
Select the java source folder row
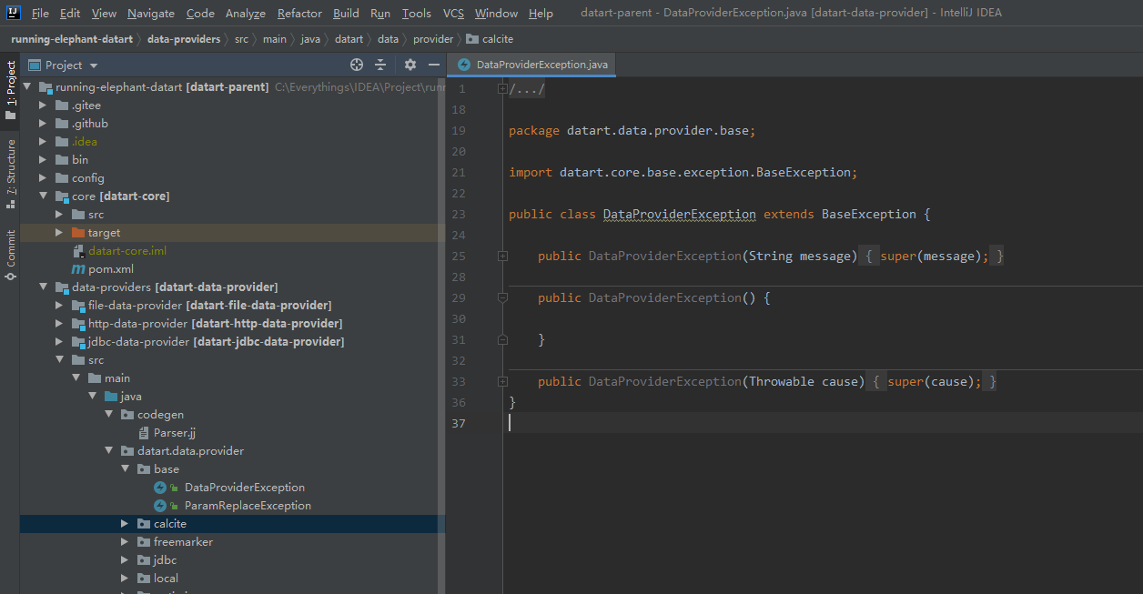(x=233, y=397)
